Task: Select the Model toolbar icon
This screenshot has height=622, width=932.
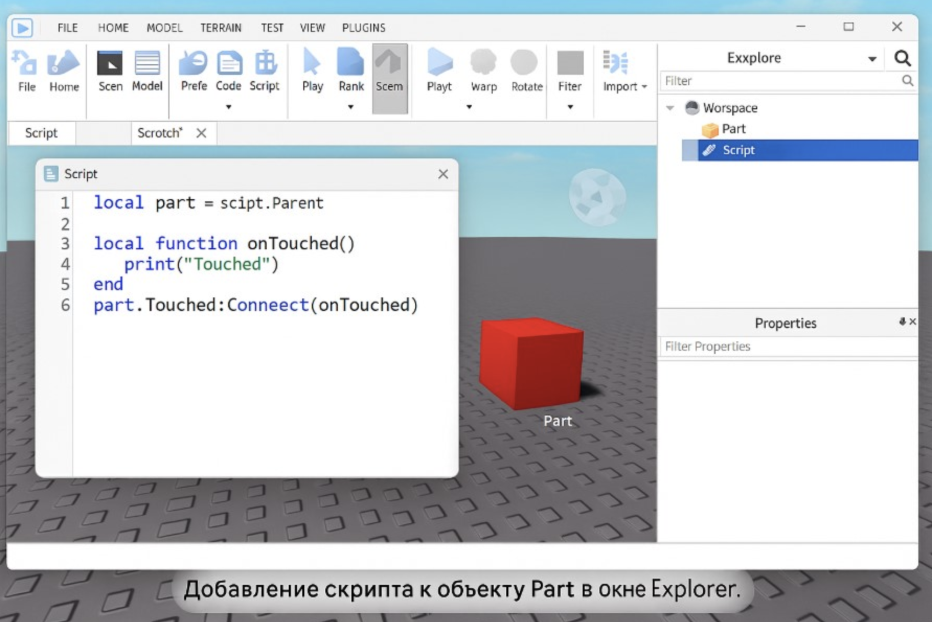Action: tap(147, 63)
